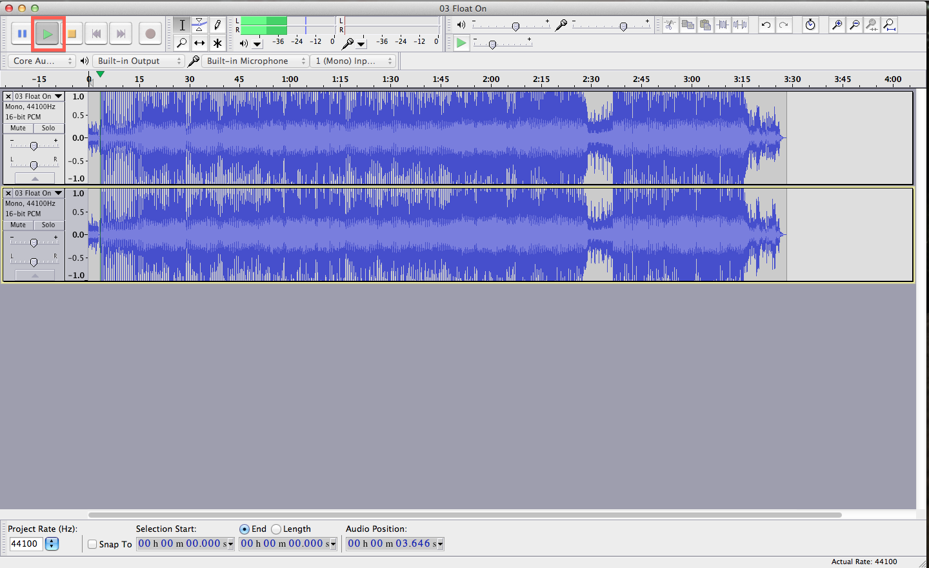Click the playback speed slider knob
The height and width of the screenshot is (568, 929).
[492, 45]
